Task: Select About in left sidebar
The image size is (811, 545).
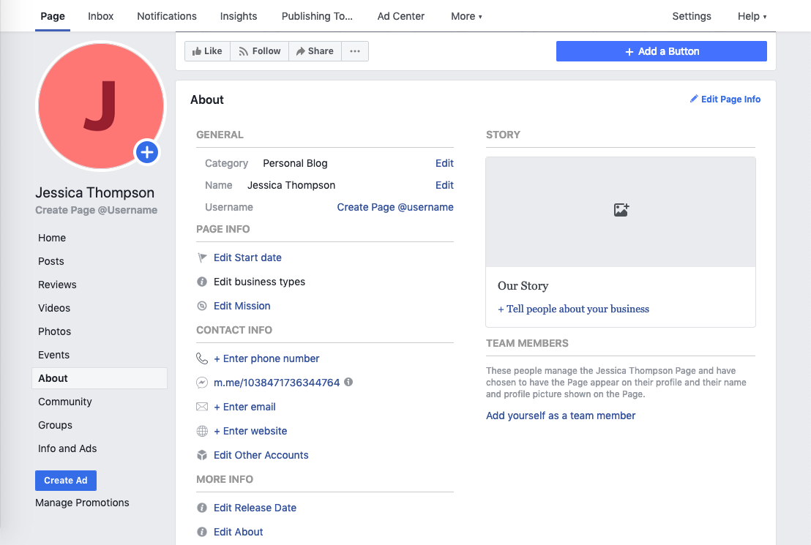Action: (x=100, y=378)
